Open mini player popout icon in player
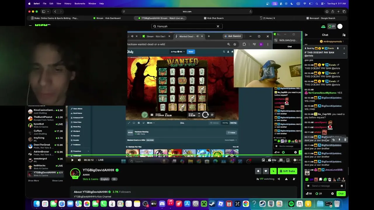 click(263, 160)
